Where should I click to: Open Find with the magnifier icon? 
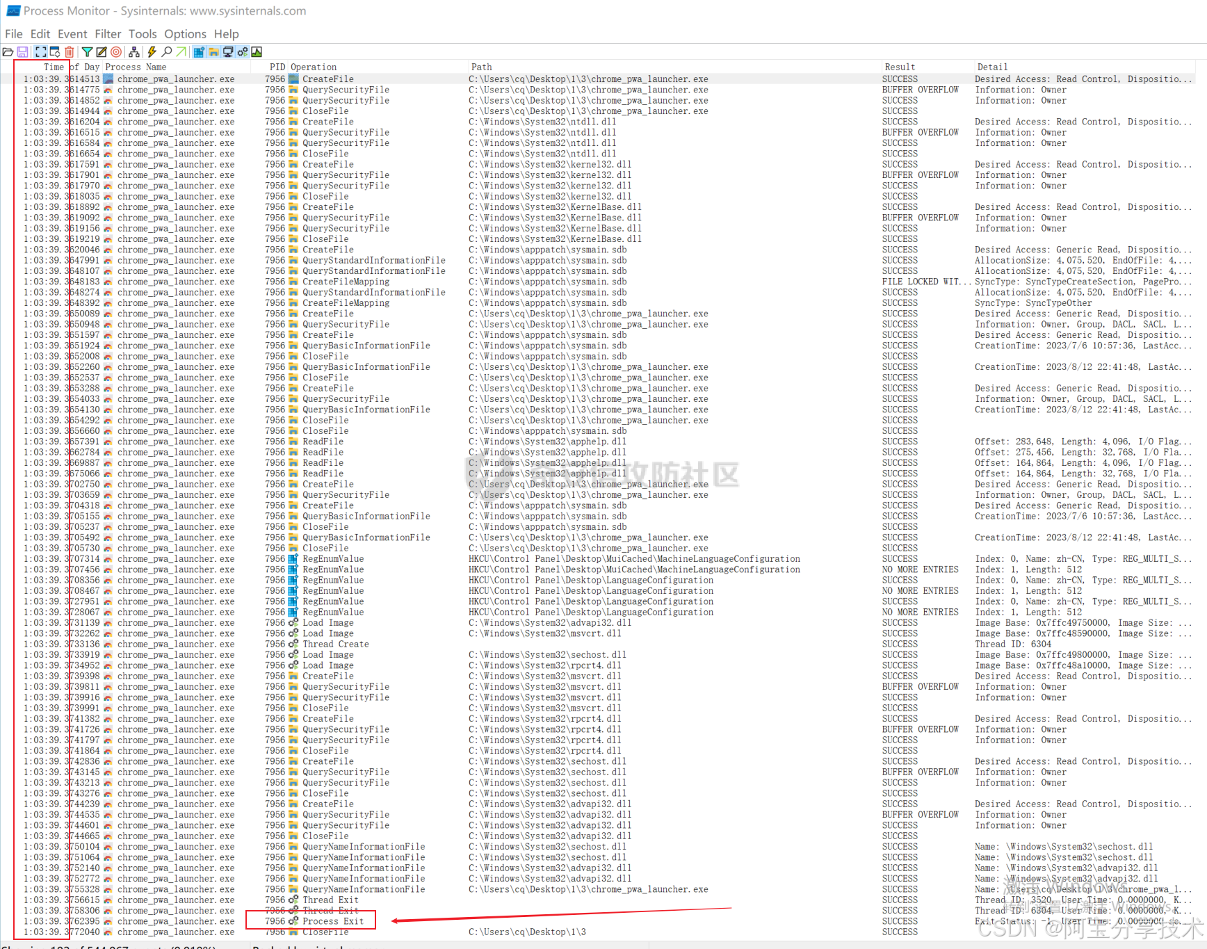(167, 52)
